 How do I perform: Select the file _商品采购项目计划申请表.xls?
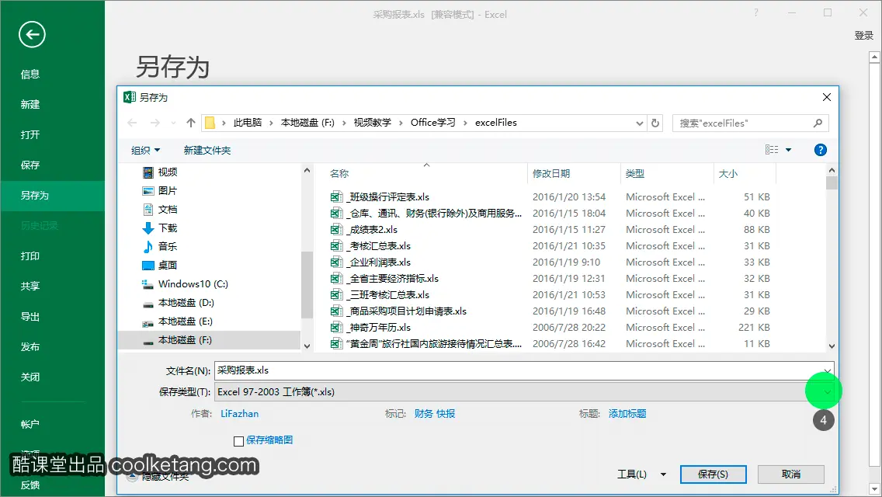click(408, 311)
